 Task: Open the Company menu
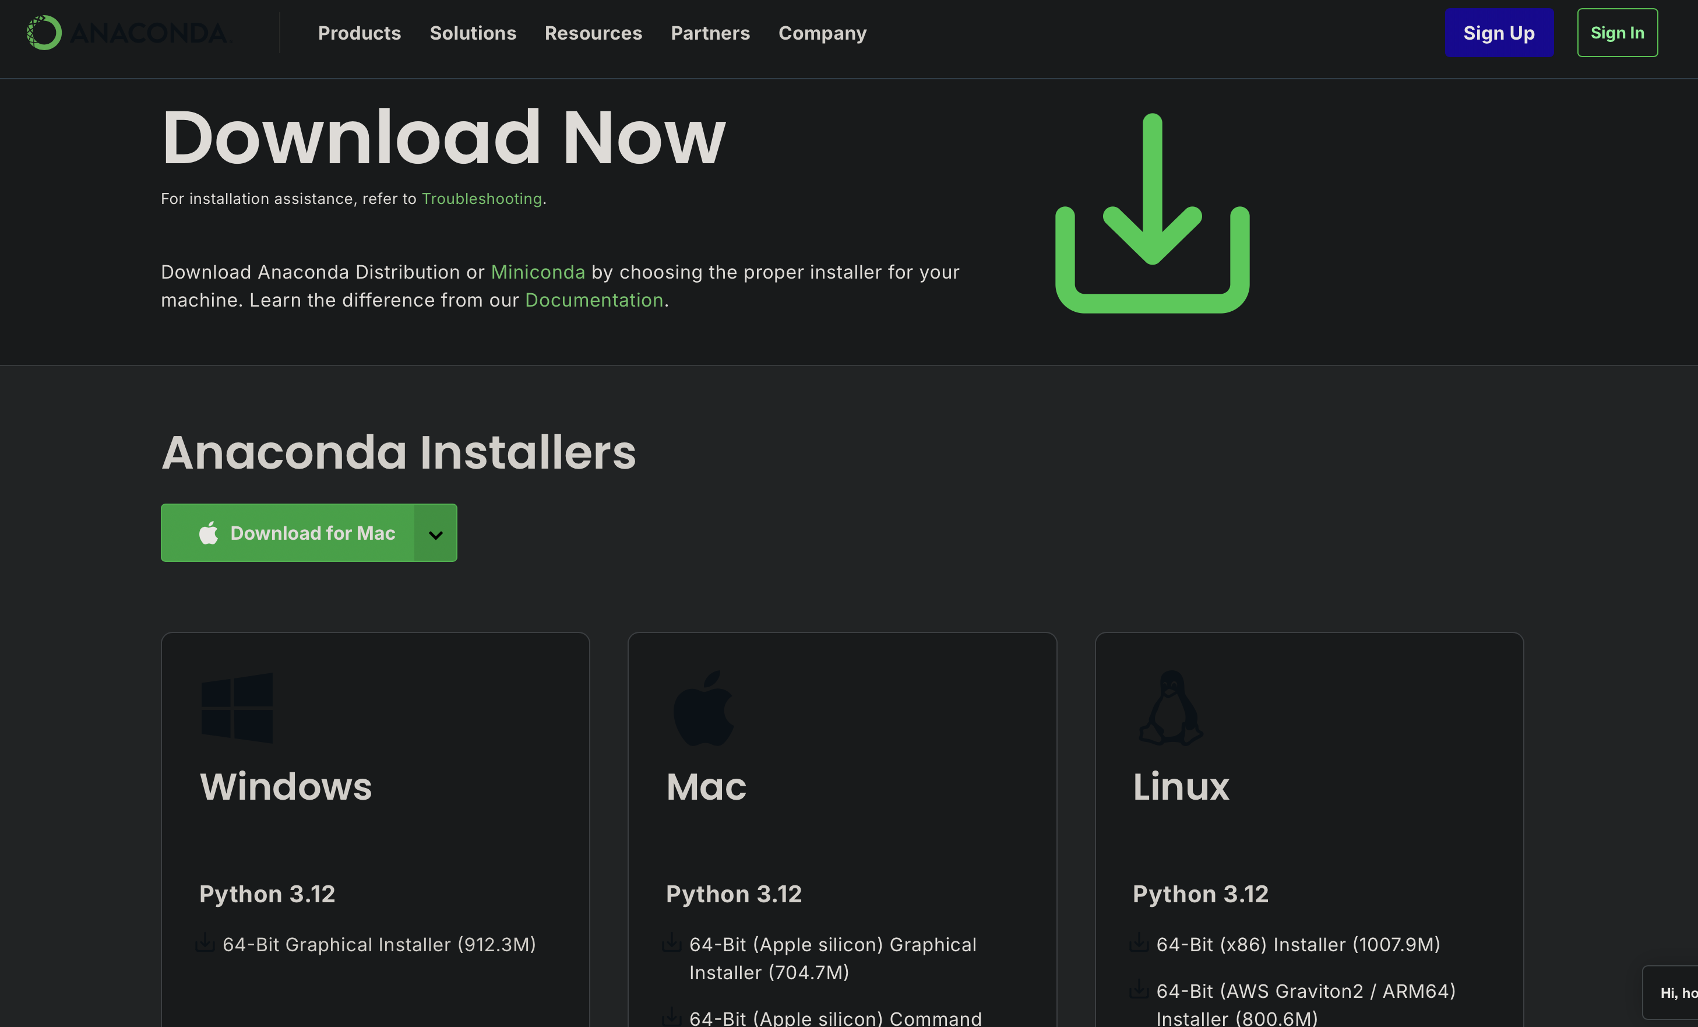point(822,33)
